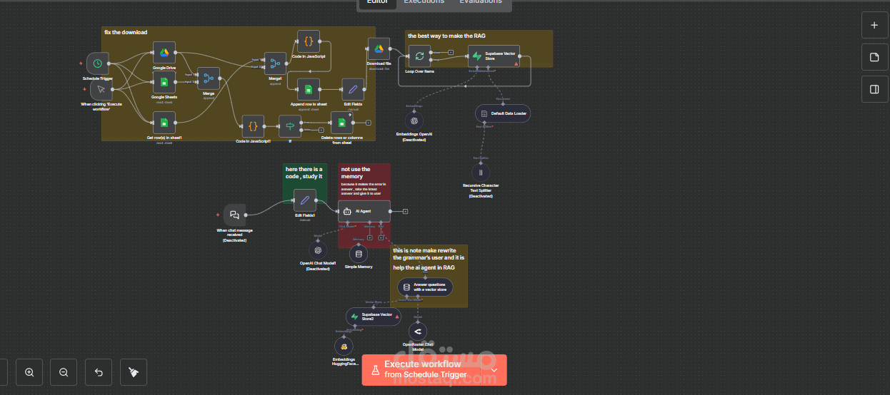Switch to the Executions tab
Image resolution: width=890 pixels, height=395 pixels.
pyautogui.click(x=424, y=3)
